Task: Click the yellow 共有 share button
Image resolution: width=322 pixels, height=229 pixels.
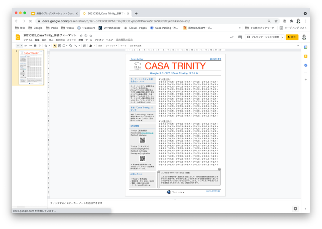Action: point(292,37)
